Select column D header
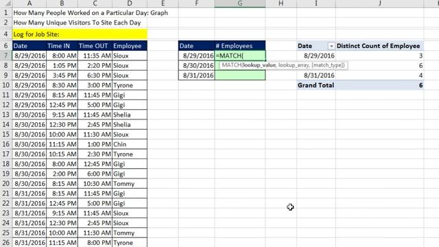Viewport: 439px width, 247px height. [130, 3]
